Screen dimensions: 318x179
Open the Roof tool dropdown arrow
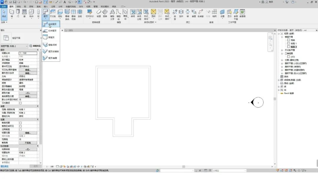(45, 18)
